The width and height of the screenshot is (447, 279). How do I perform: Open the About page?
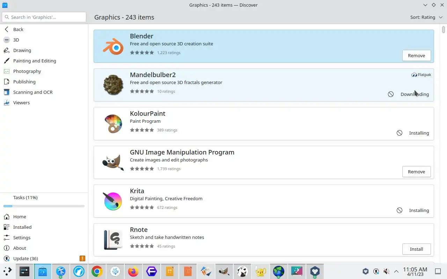44,248
